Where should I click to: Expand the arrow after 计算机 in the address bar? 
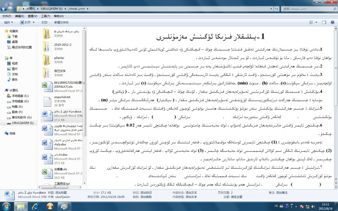click(x=38, y=9)
